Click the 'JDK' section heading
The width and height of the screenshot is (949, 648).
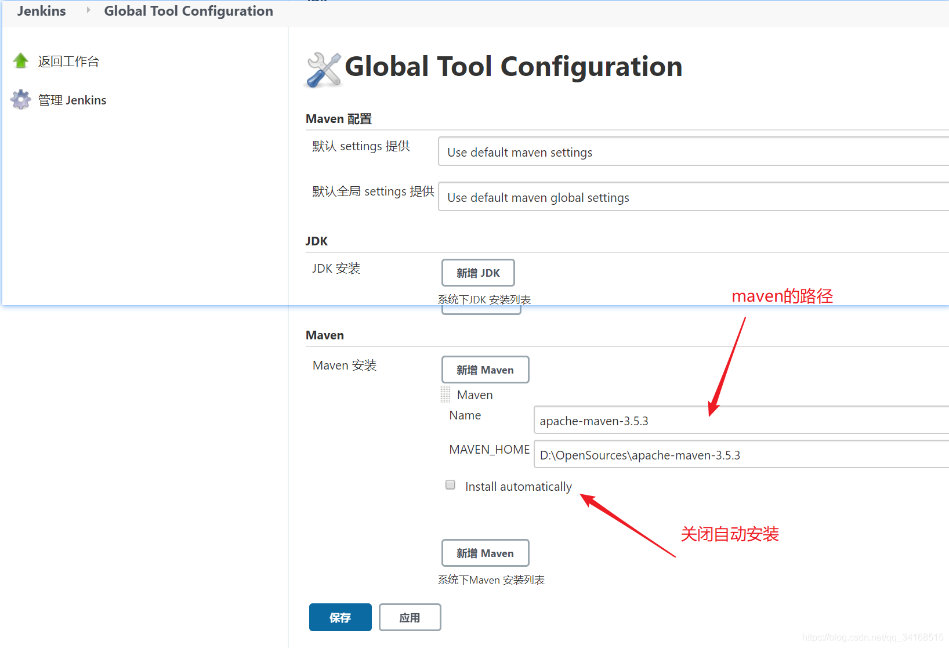(x=317, y=241)
